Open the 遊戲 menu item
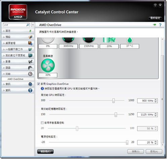This screenshot has height=159, width=167. pyautogui.click(x=18, y=68)
